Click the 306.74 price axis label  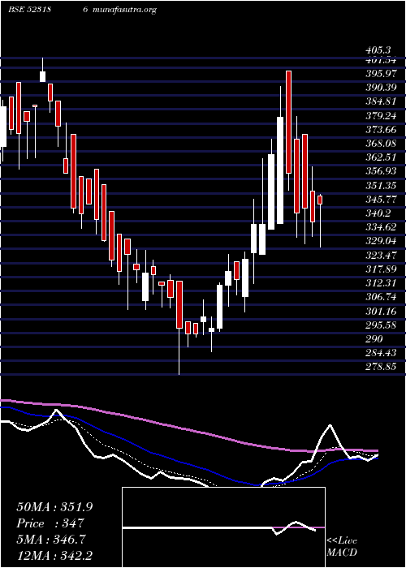[x=381, y=297]
